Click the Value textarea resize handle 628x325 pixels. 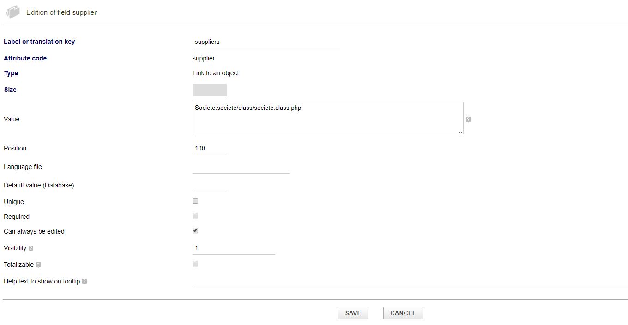click(461, 132)
